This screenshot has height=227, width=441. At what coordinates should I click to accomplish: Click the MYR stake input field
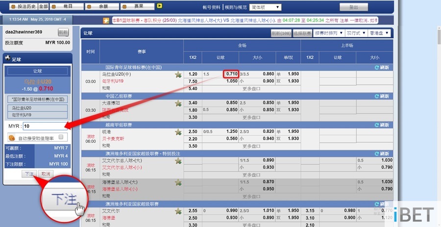pos(45,126)
